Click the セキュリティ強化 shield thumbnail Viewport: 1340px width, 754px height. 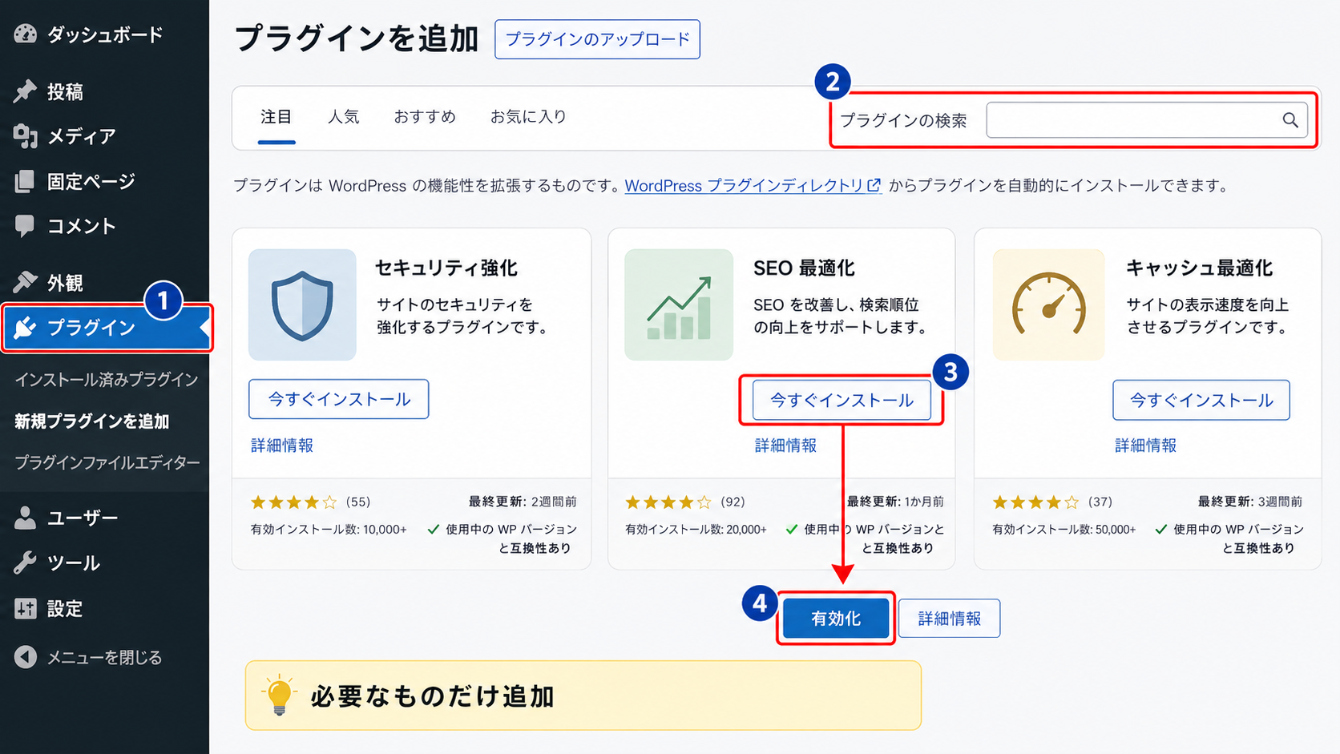tap(302, 304)
